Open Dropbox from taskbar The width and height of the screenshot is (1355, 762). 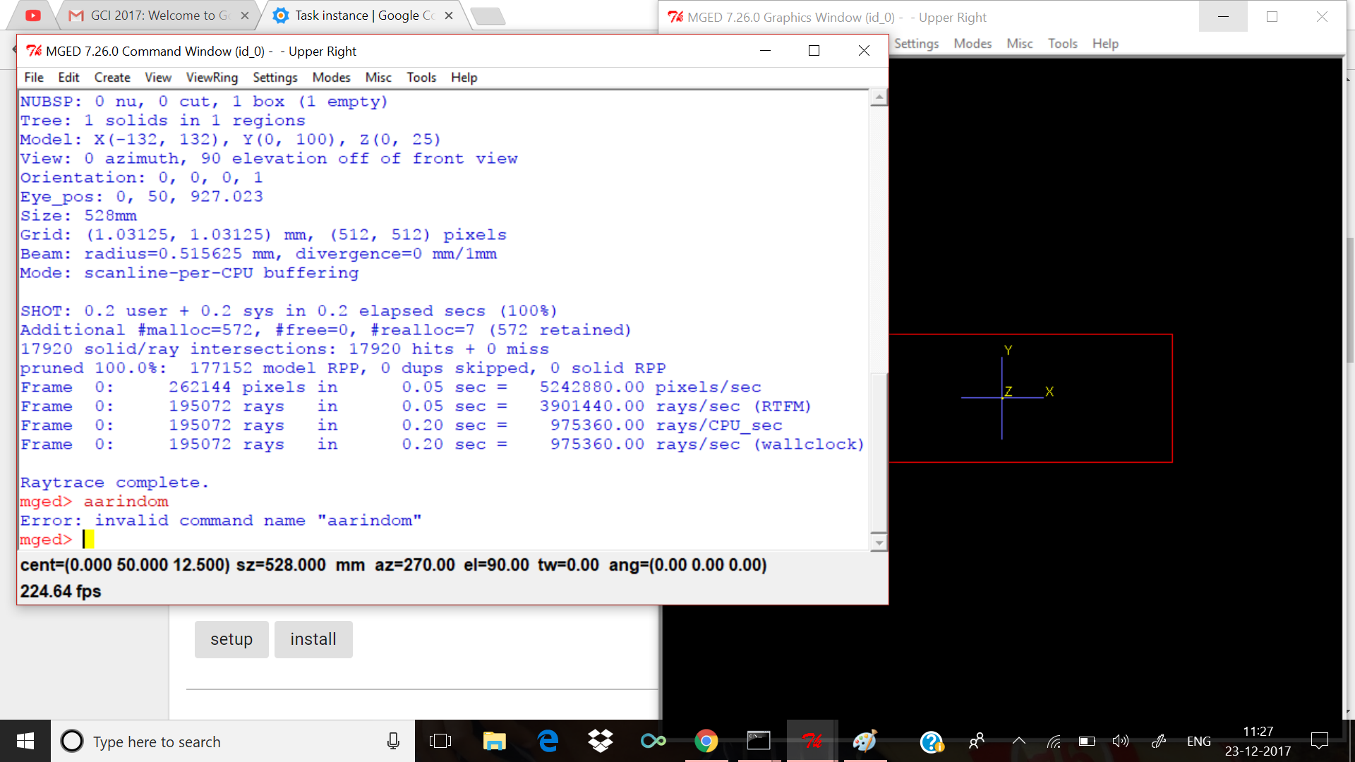(x=601, y=741)
